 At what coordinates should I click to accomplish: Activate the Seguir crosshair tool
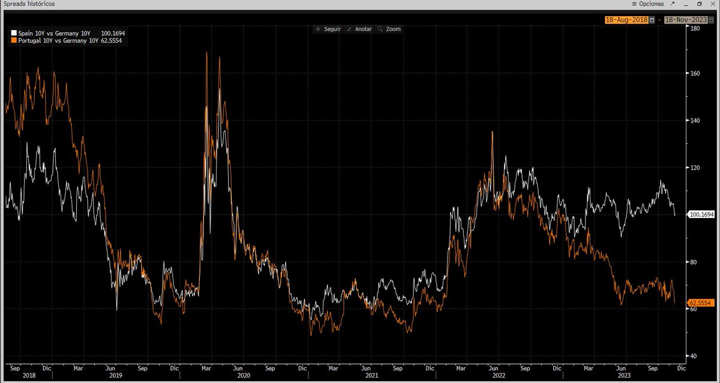tap(328, 29)
